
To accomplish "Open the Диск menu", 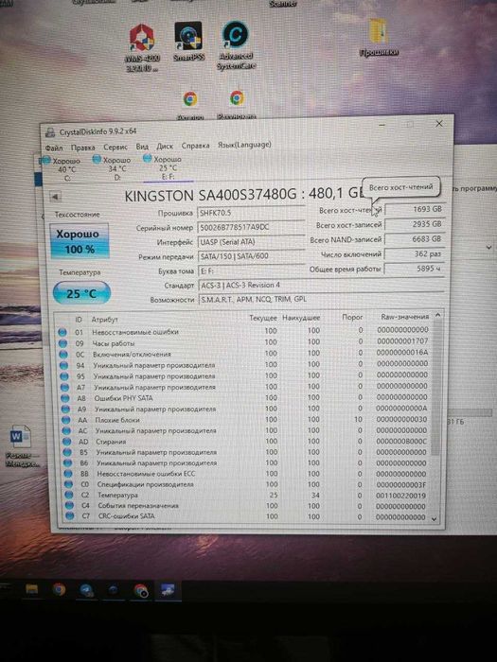I will coord(165,146).
